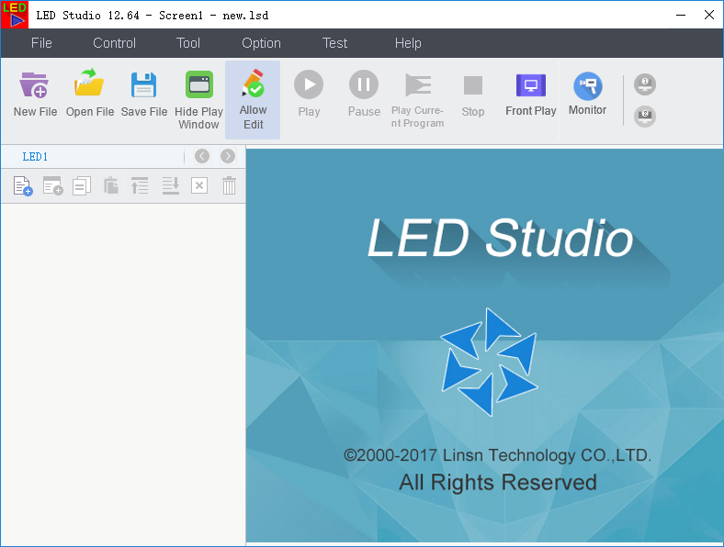Click the trash delete icon
724x547 pixels.
click(x=229, y=186)
